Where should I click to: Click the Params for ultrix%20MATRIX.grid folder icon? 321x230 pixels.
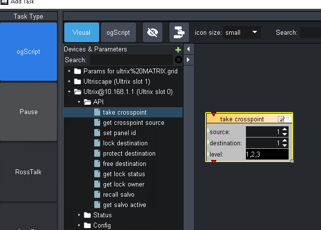78,71
